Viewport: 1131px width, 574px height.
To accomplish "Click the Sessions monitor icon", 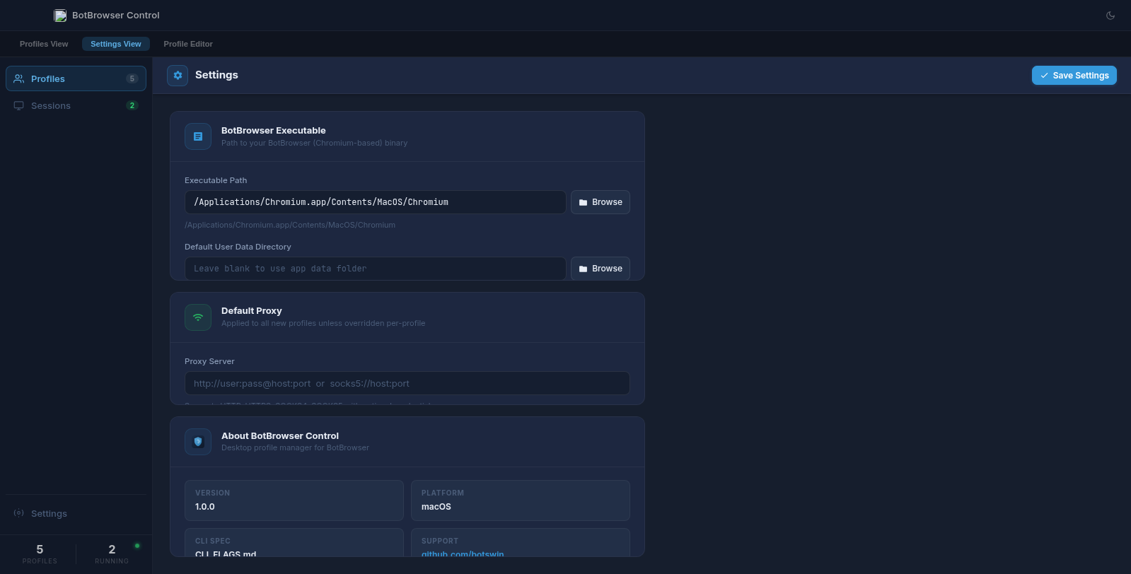I will [19, 105].
